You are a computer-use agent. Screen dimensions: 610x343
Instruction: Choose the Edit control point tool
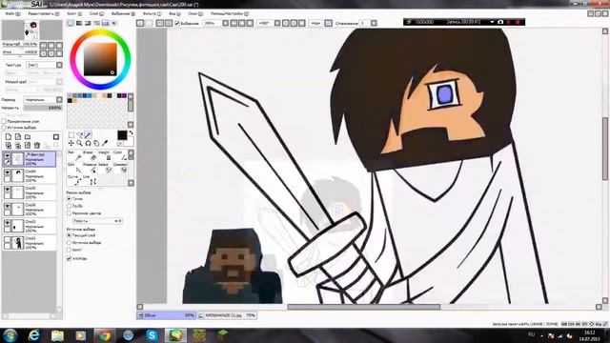coord(74,168)
